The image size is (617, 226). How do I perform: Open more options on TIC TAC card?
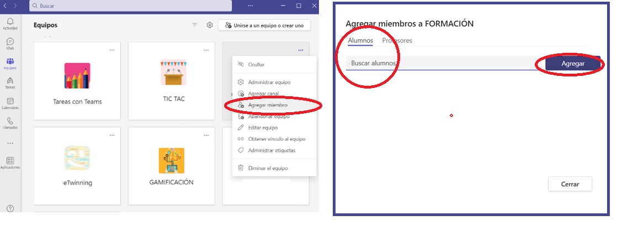206,50
